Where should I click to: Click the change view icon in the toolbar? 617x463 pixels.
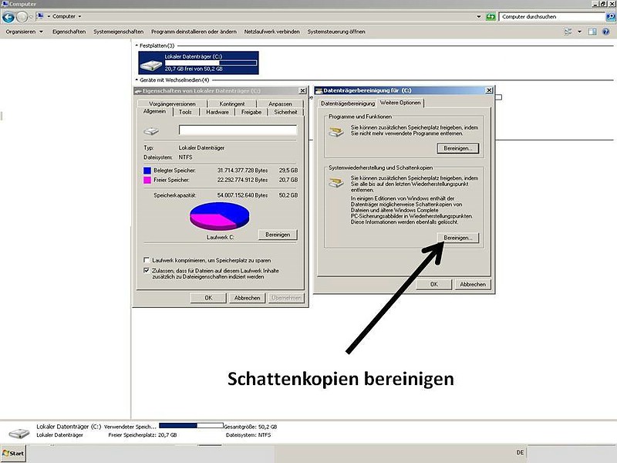coord(568,32)
